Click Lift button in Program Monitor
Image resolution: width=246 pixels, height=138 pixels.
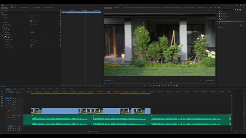pyautogui.click(x=169, y=86)
